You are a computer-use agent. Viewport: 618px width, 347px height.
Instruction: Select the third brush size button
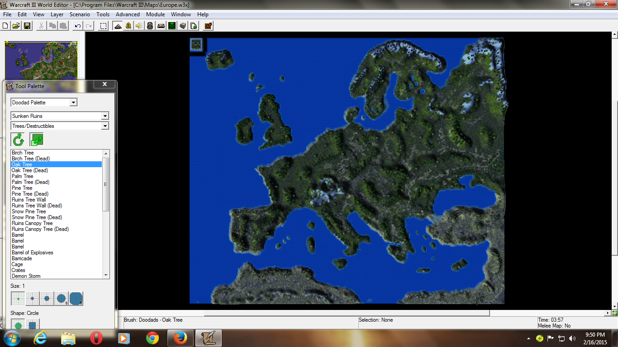[47, 299]
